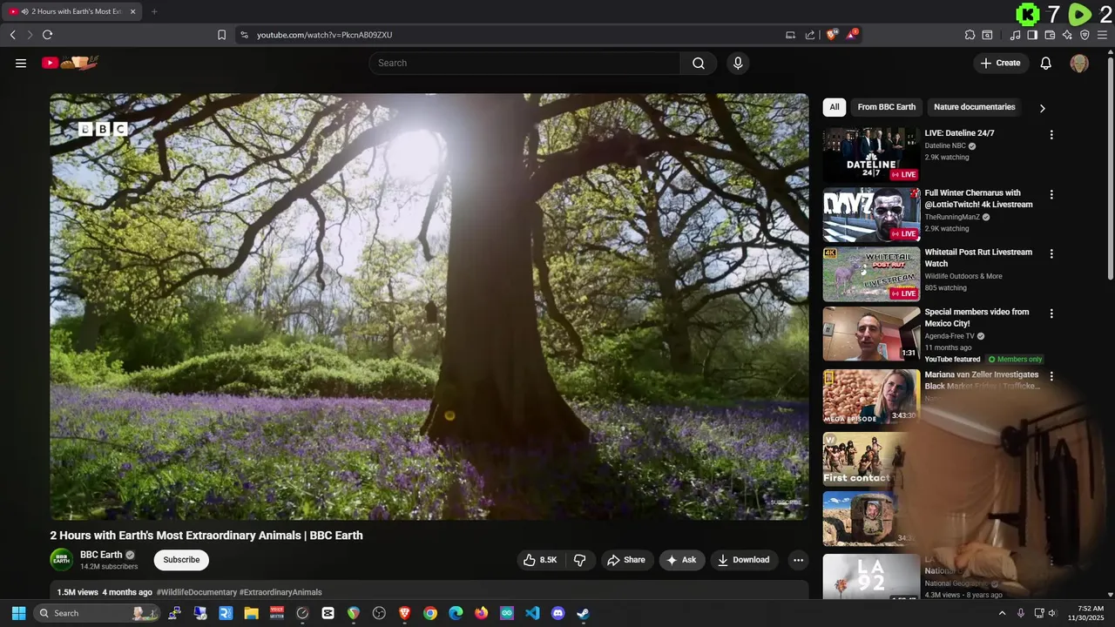This screenshot has width=1115, height=627.
Task: Open the BBC Earth channel avatar
Action: tap(61, 559)
